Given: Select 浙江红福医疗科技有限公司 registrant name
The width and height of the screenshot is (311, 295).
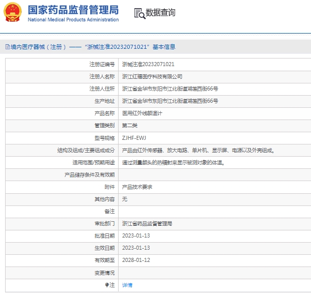Looking at the screenshot, I should click(152, 76).
